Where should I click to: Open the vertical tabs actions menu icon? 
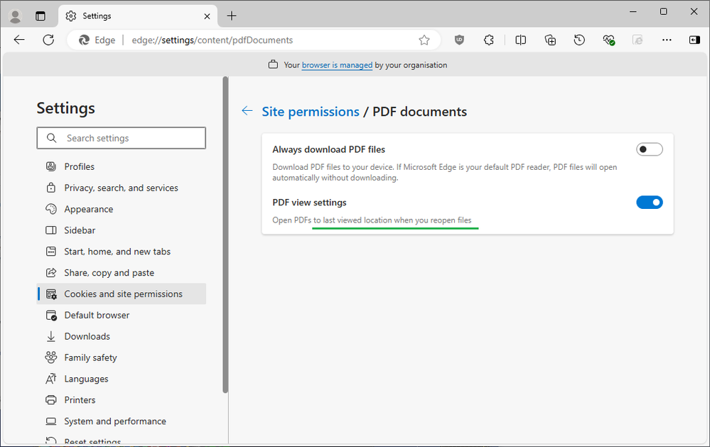coord(40,16)
